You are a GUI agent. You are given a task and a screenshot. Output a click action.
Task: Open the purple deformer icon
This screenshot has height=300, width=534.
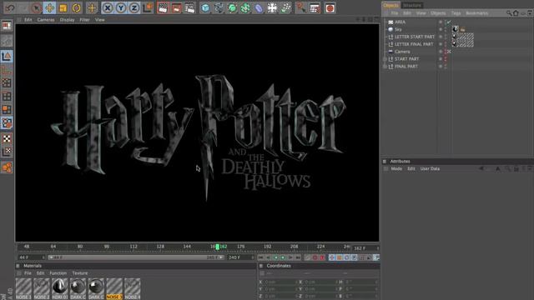point(259,7)
